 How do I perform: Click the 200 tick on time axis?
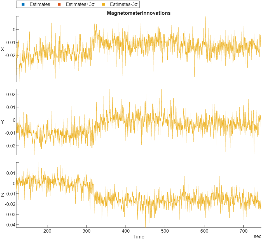point(47,231)
